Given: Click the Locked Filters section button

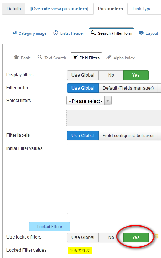Looking at the screenshot, I should click(x=49, y=227).
